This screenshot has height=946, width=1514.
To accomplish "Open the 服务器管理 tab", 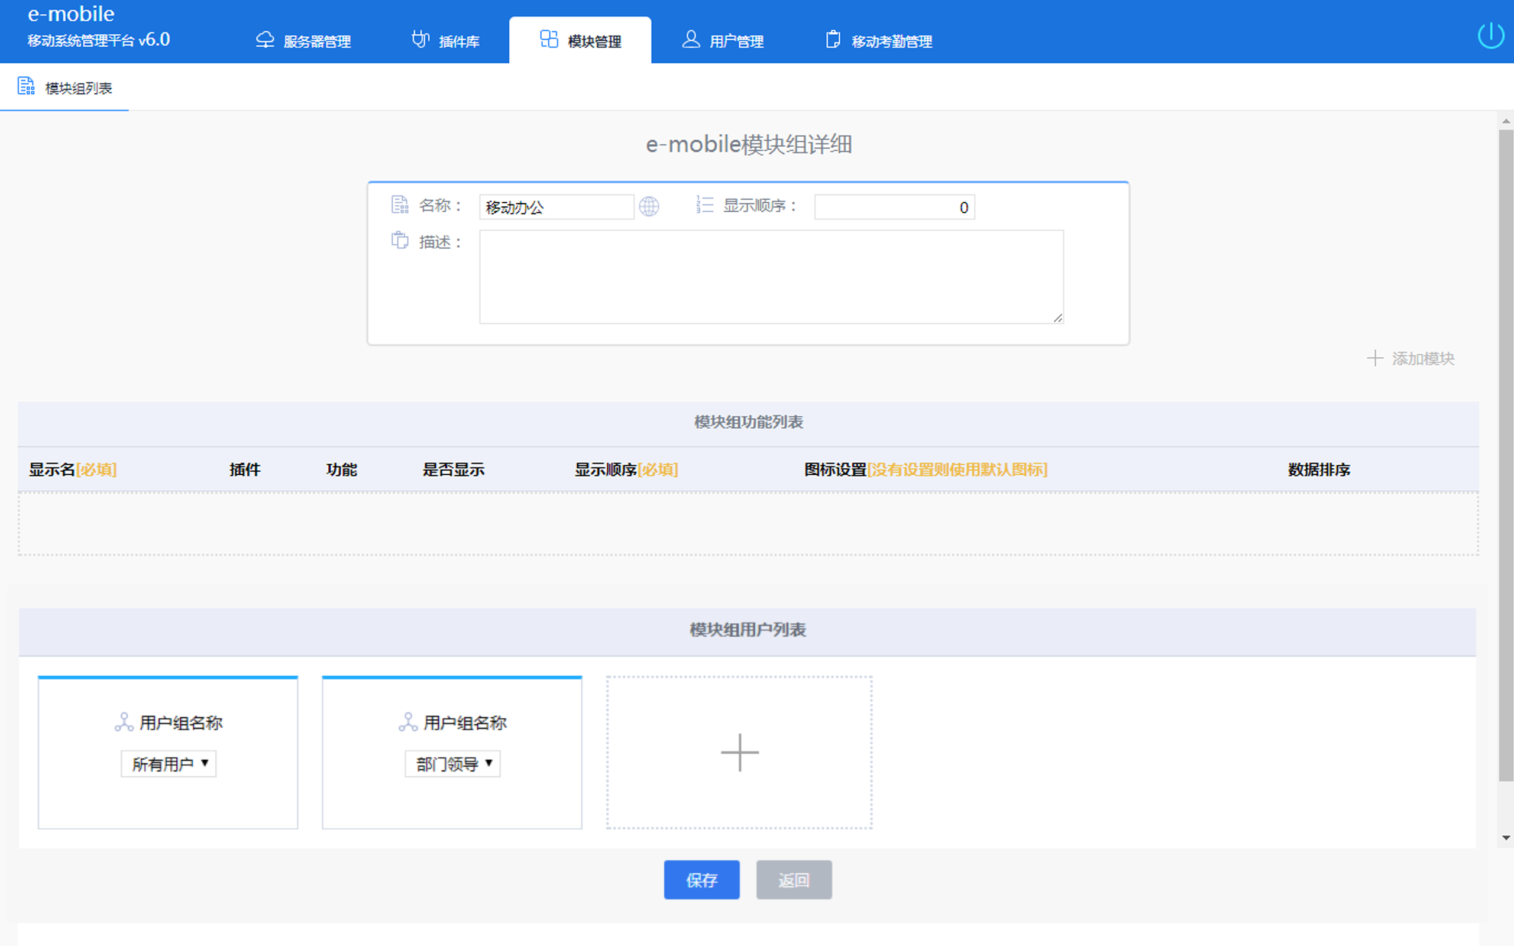I will 303,41.
